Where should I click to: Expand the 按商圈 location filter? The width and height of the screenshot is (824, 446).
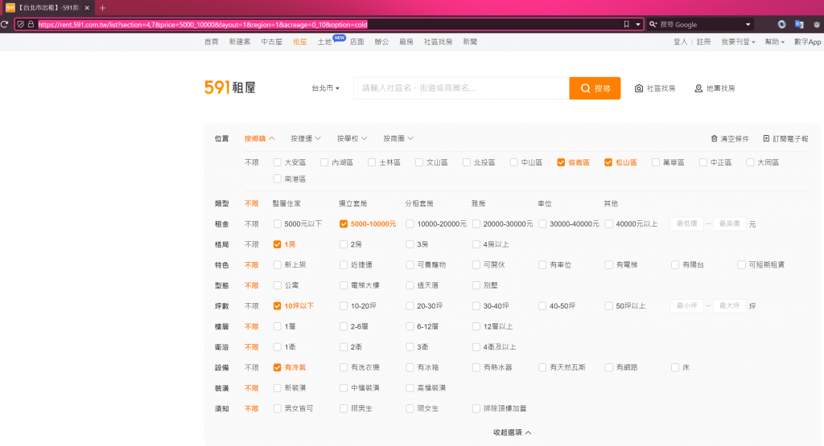point(398,138)
